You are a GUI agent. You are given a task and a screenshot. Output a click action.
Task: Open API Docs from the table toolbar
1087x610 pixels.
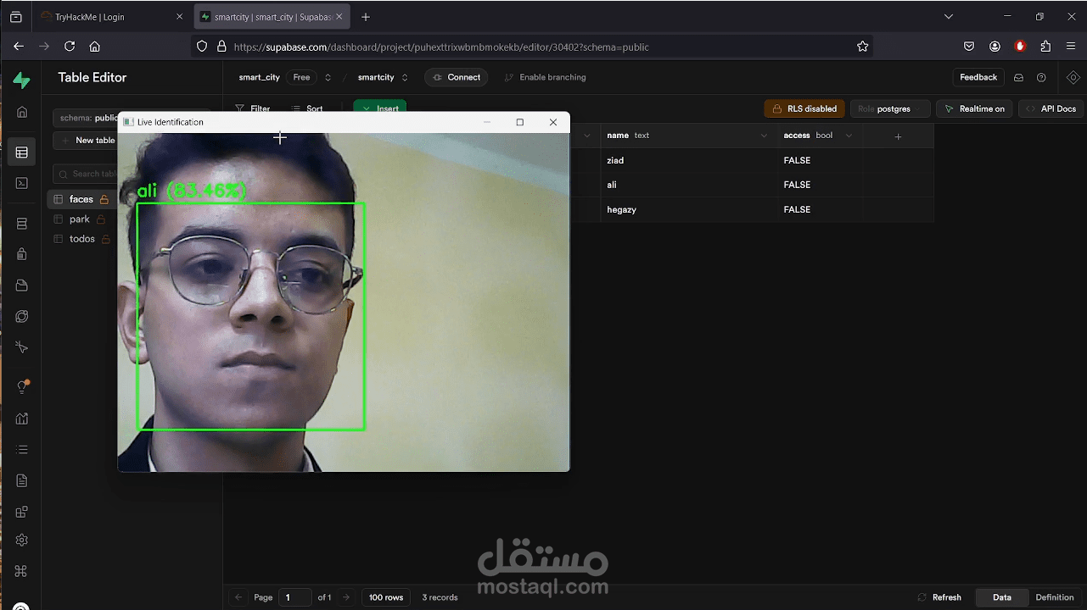1051,108
